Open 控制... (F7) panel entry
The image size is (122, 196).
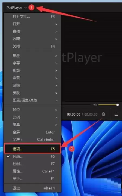(33, 164)
